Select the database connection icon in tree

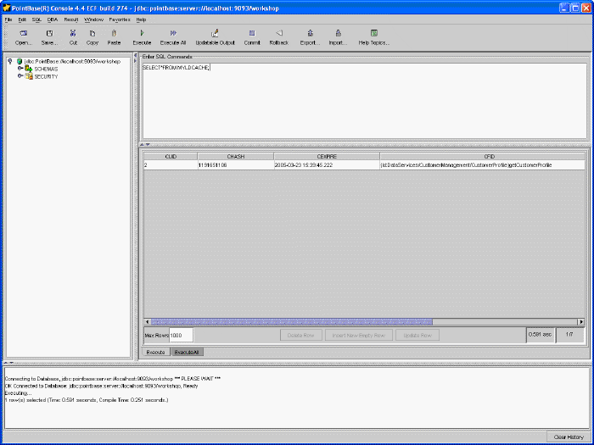point(20,61)
